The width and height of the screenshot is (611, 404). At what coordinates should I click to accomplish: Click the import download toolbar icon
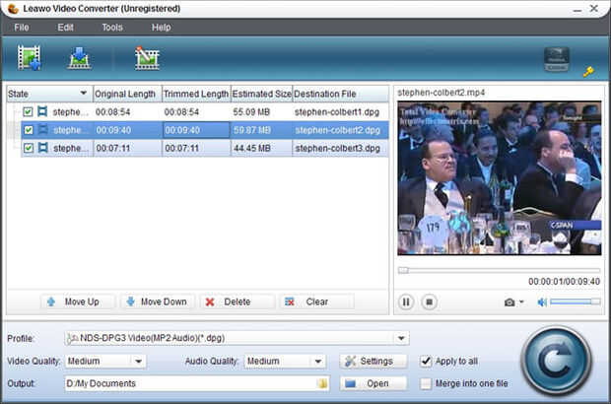[80, 58]
